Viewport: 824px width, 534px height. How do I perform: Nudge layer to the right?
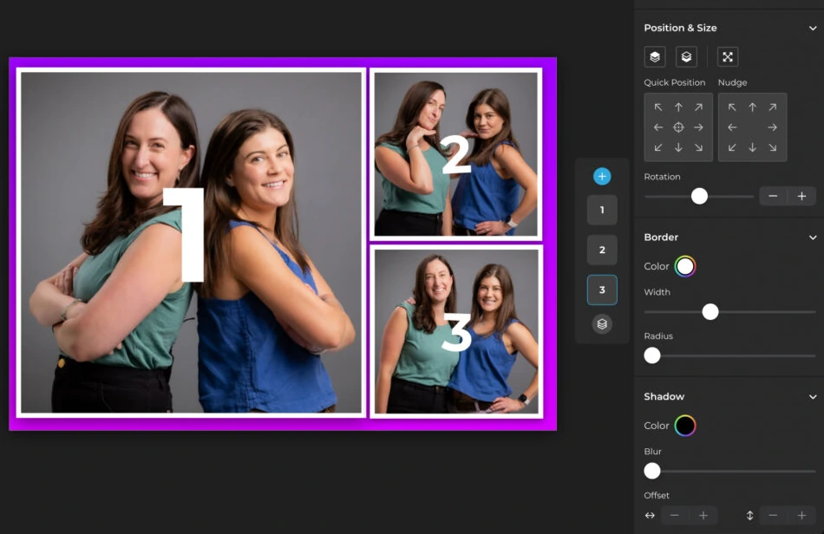(x=773, y=127)
